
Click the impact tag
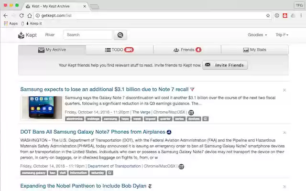151,119
